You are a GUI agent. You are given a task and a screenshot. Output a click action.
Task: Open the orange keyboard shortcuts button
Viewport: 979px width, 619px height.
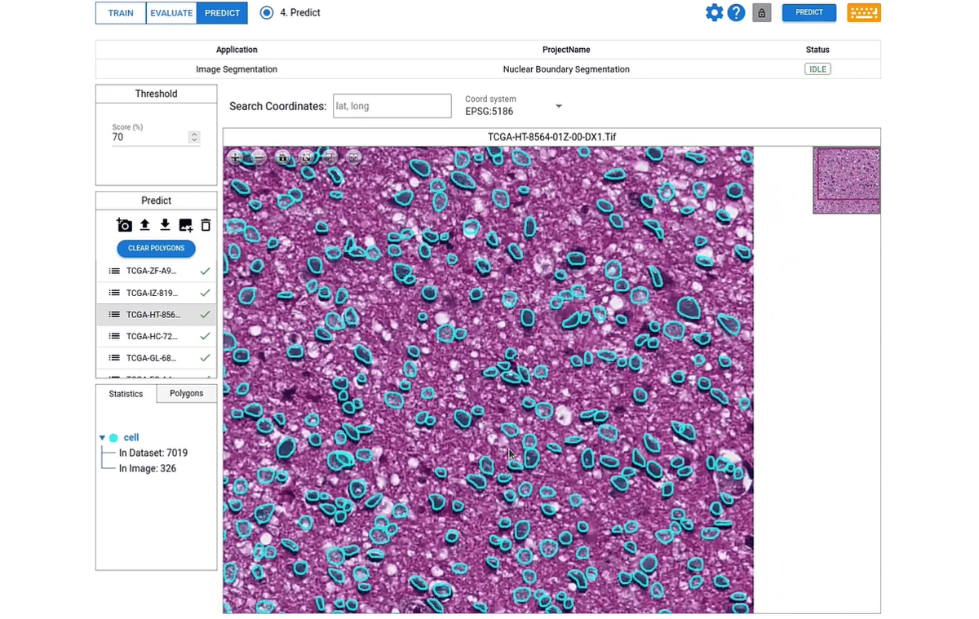click(x=864, y=13)
